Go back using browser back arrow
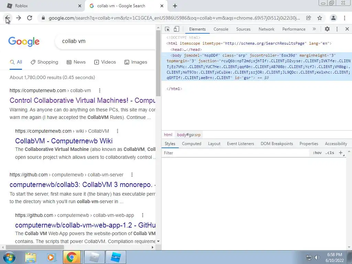Viewport: 352px width, 264px height. click(8, 18)
